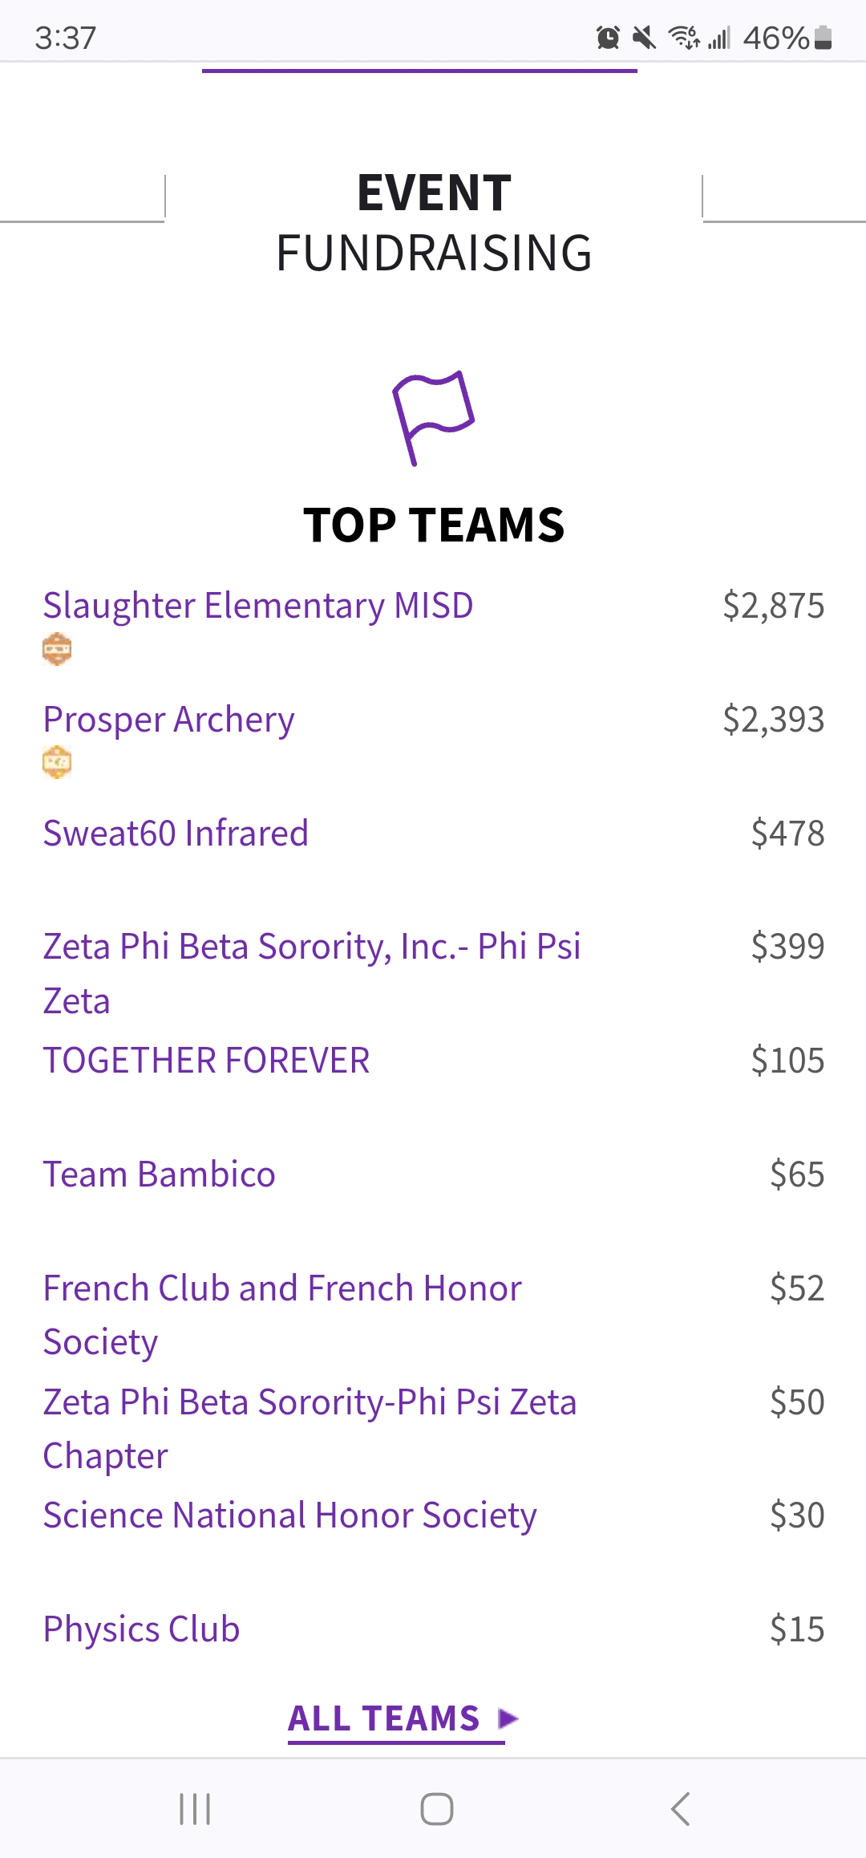Click the arrow beside ALL TEAMS
866x1858 pixels.
point(508,1718)
